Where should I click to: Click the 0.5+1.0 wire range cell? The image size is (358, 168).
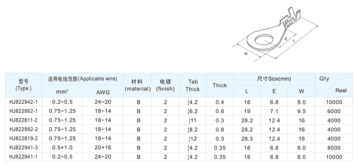pyautogui.click(x=62, y=148)
